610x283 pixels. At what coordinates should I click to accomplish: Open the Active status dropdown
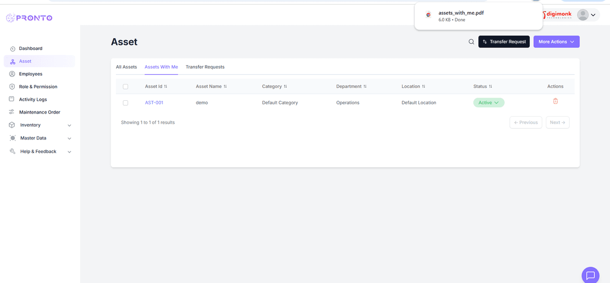[x=489, y=103]
